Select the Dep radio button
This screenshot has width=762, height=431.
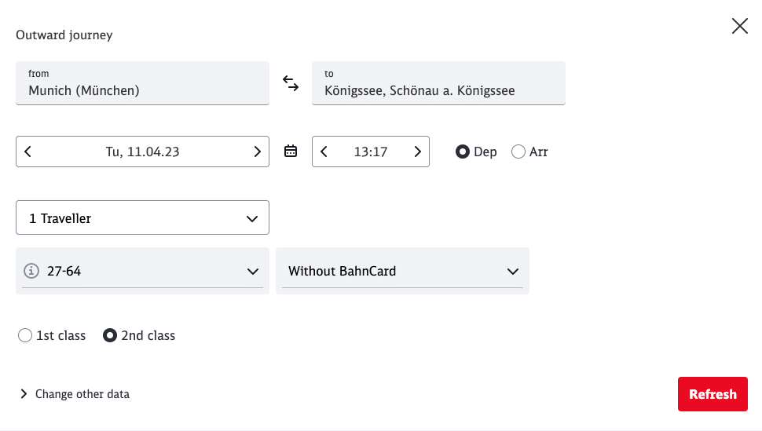coord(463,152)
